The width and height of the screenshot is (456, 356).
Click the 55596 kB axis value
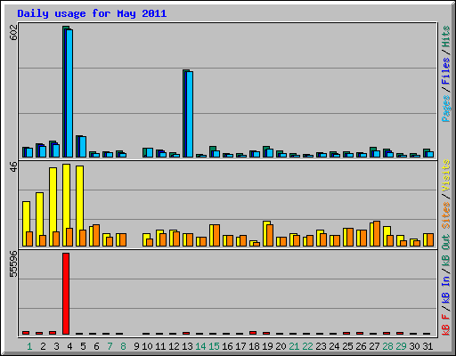[14, 263]
